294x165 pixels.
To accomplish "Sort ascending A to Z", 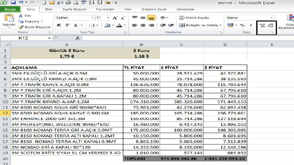I will [92, 3].
